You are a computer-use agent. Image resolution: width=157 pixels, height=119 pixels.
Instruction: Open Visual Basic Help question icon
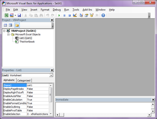[x=103, y=15]
